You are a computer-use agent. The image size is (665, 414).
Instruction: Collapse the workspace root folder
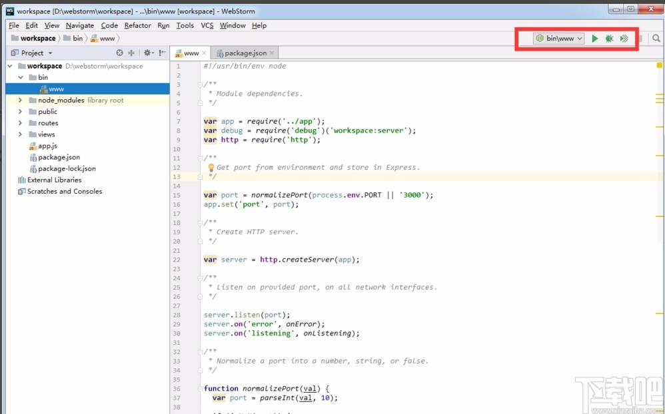pos(10,66)
